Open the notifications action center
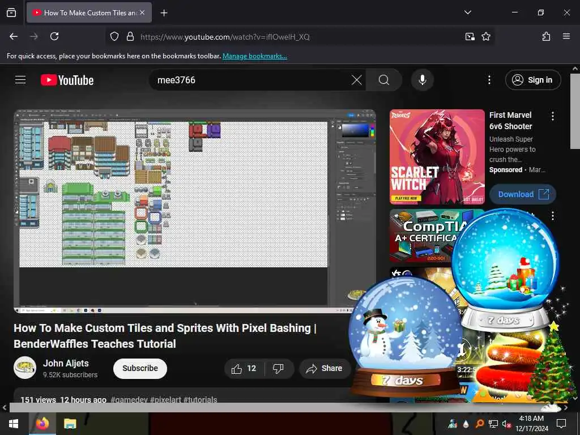Image resolution: width=580 pixels, height=435 pixels. 561,424
